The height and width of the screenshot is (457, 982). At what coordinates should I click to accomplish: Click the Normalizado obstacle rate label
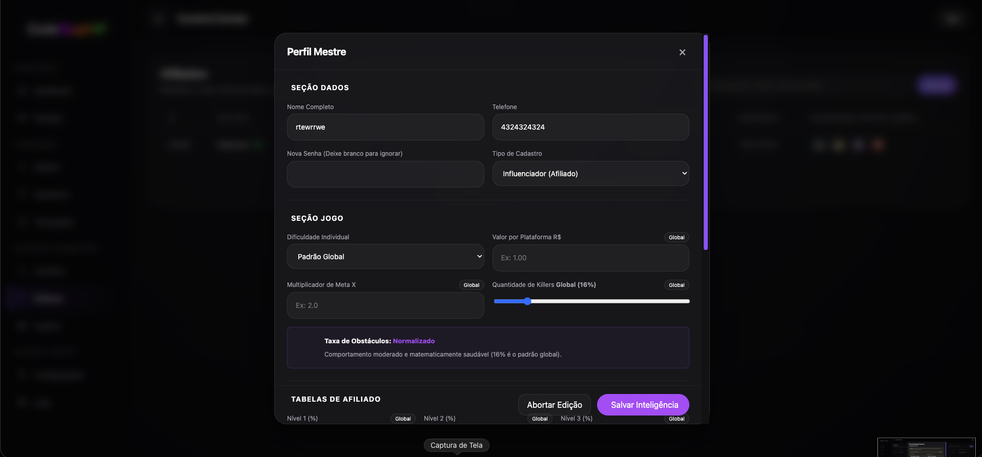tap(414, 341)
